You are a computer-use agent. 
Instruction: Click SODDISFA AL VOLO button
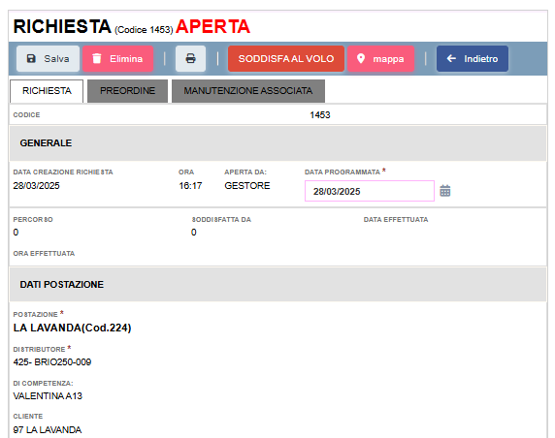(286, 59)
